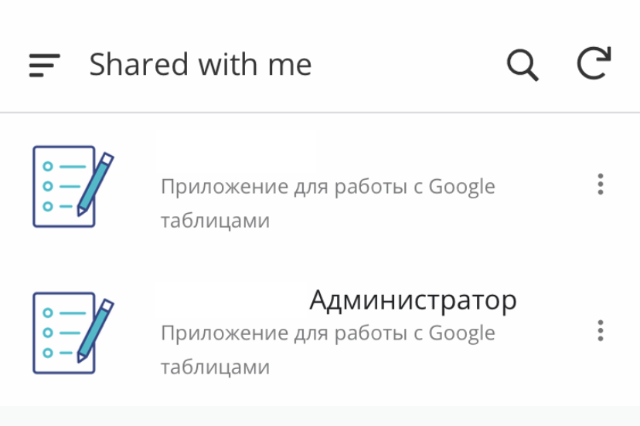
Task: Click first app's Google таблицами description
Action: pyautogui.click(x=328, y=204)
